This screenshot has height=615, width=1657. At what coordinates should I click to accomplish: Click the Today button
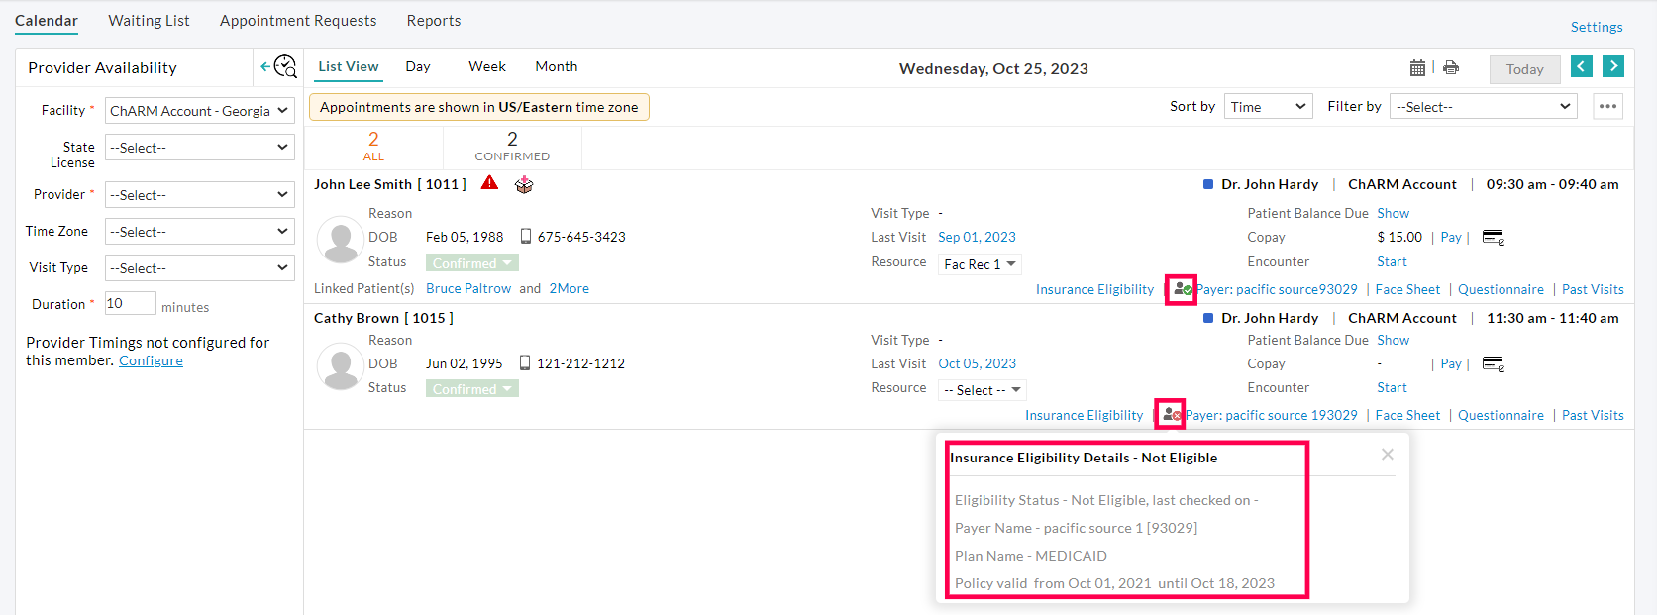click(x=1524, y=69)
